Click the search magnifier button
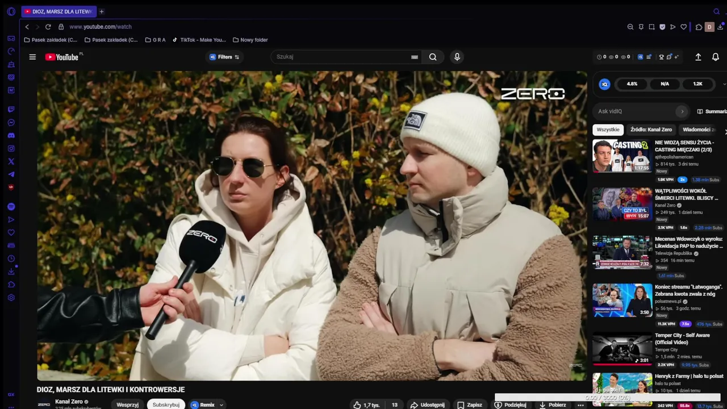Viewport: 727px width, 409px height. coord(433,57)
